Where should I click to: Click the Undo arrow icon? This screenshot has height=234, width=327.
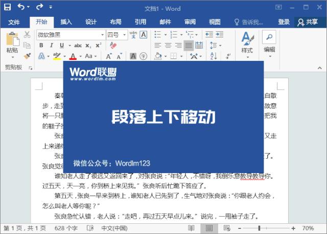21,7
